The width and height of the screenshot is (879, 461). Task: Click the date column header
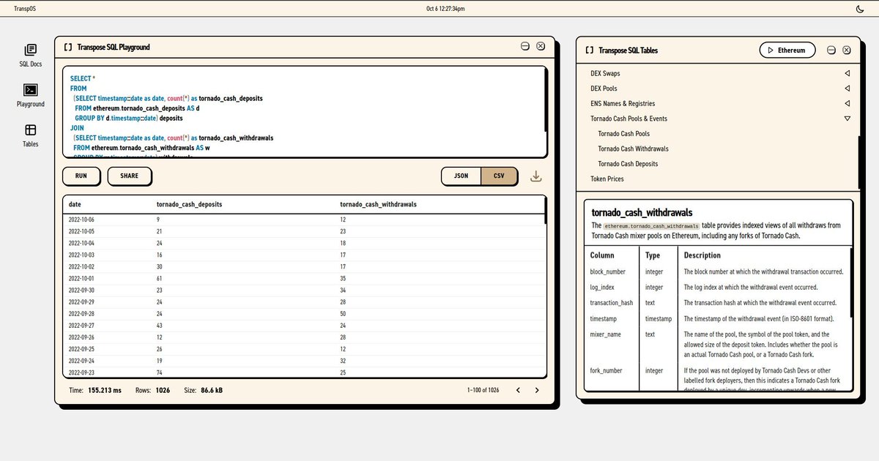click(x=75, y=204)
